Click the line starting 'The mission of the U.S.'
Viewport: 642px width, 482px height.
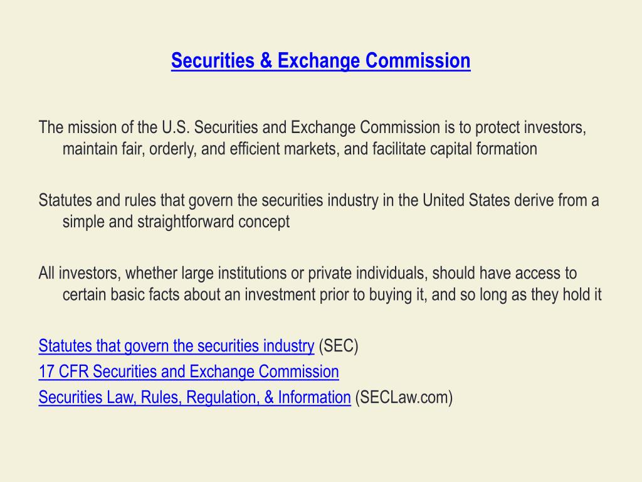pos(312,127)
